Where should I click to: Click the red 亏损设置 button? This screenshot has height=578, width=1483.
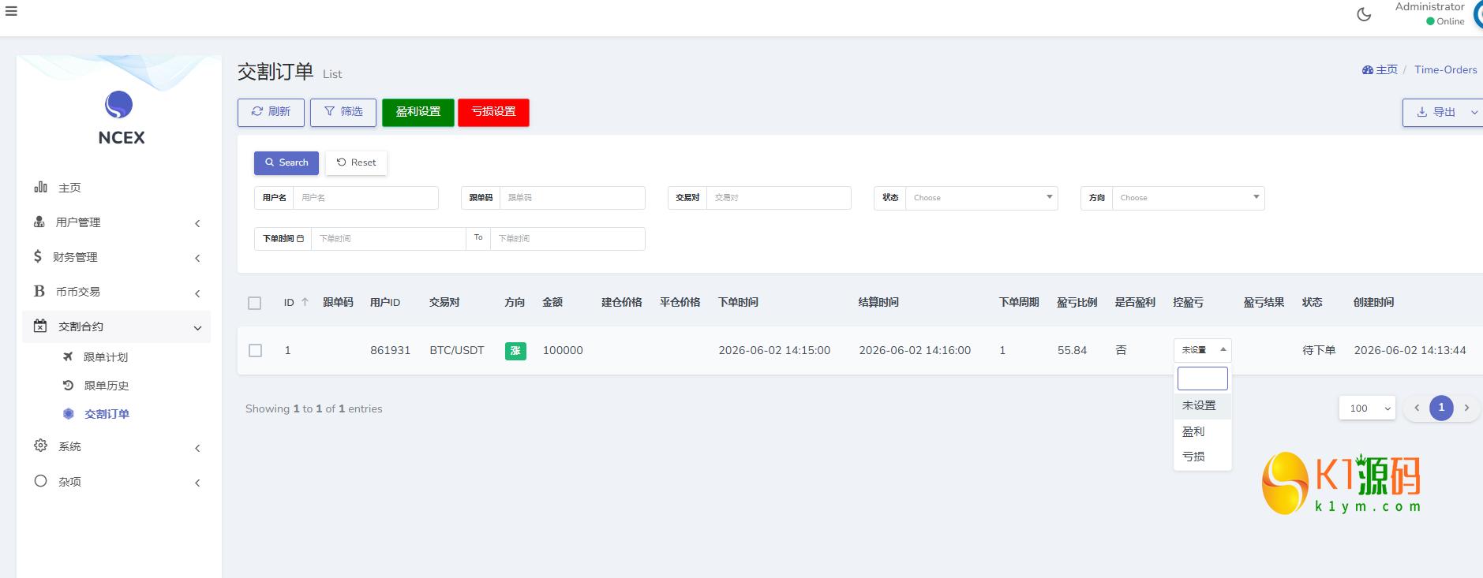(493, 112)
